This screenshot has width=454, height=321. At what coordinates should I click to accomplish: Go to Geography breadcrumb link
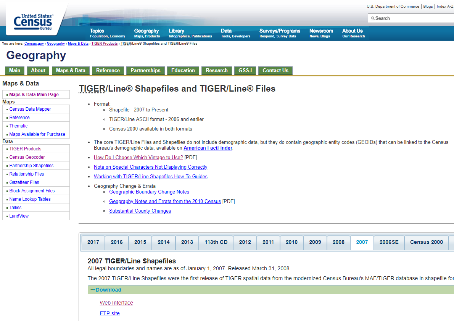(x=56, y=44)
